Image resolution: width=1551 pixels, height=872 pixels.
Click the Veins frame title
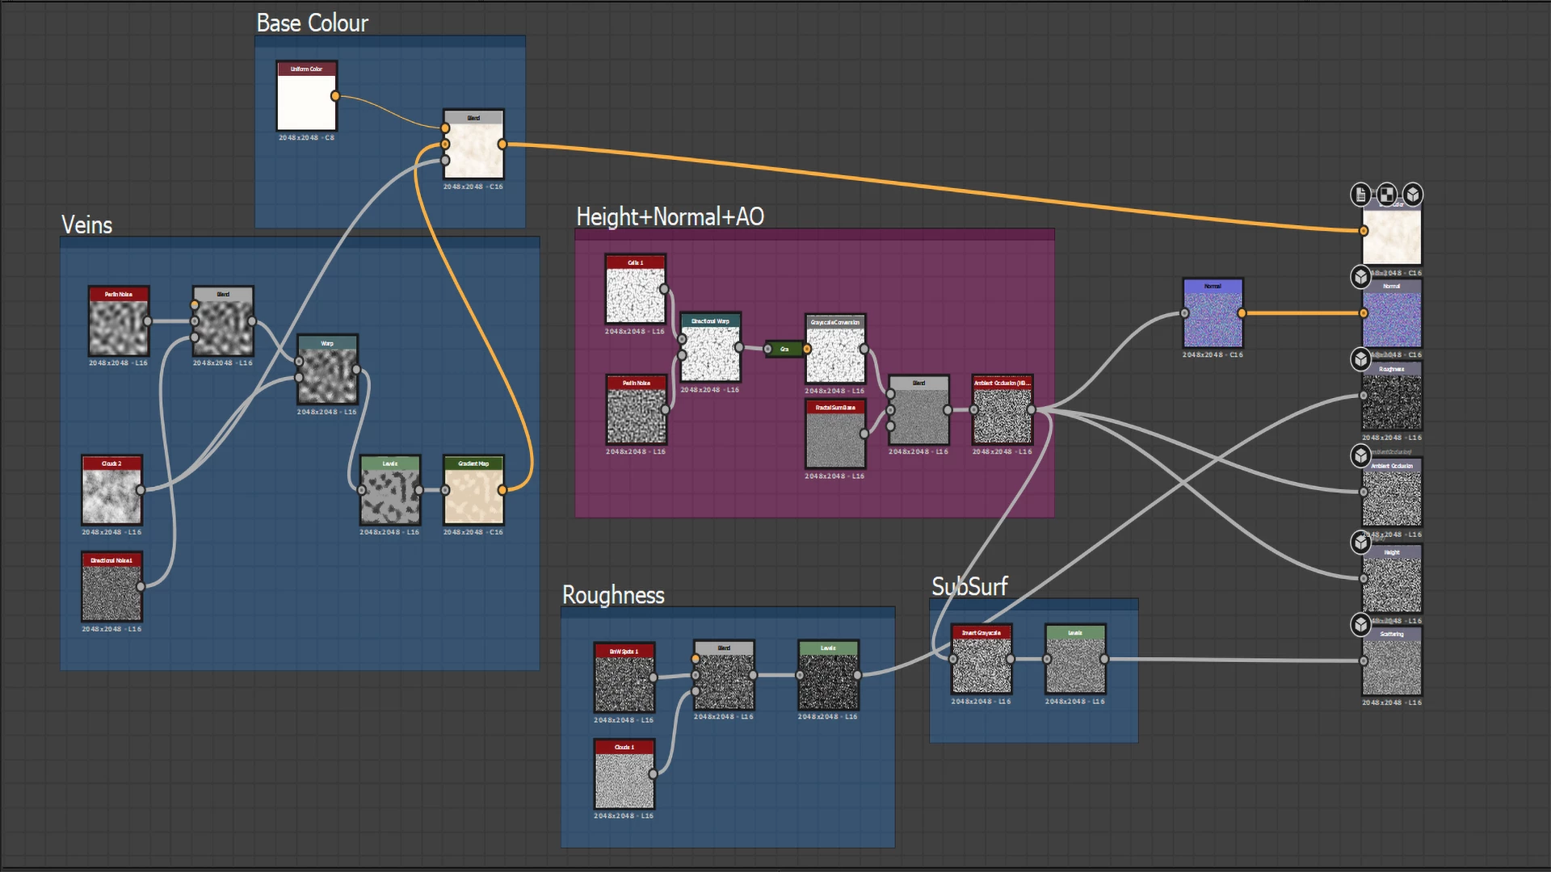tap(87, 225)
